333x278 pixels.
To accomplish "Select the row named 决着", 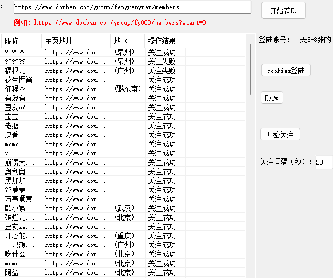I will (x=123, y=135).
